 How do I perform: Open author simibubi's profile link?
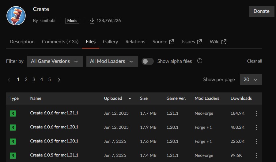[x=47, y=20]
